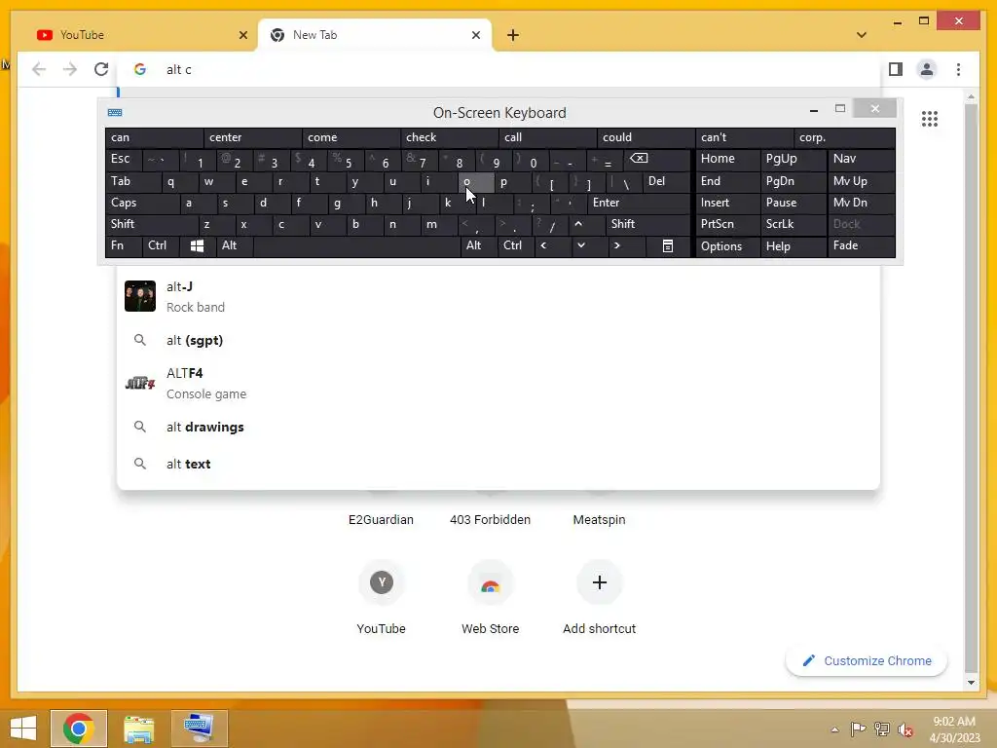Toggle the left Shift key
997x748 pixels.
151,224
